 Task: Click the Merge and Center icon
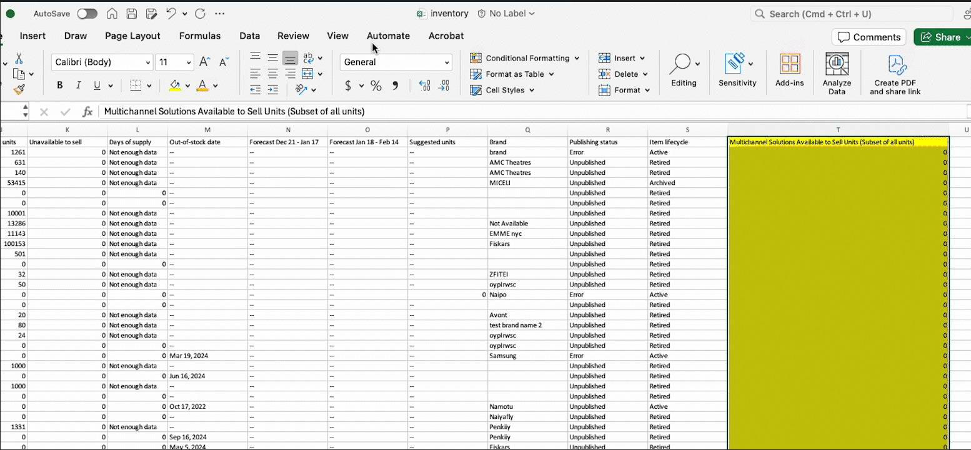307,74
